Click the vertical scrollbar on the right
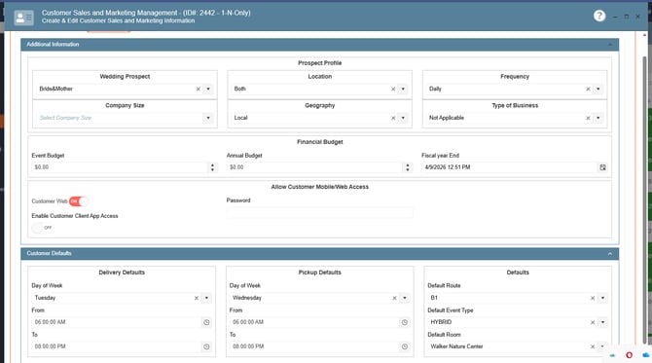This screenshot has height=363, width=652. [645, 200]
